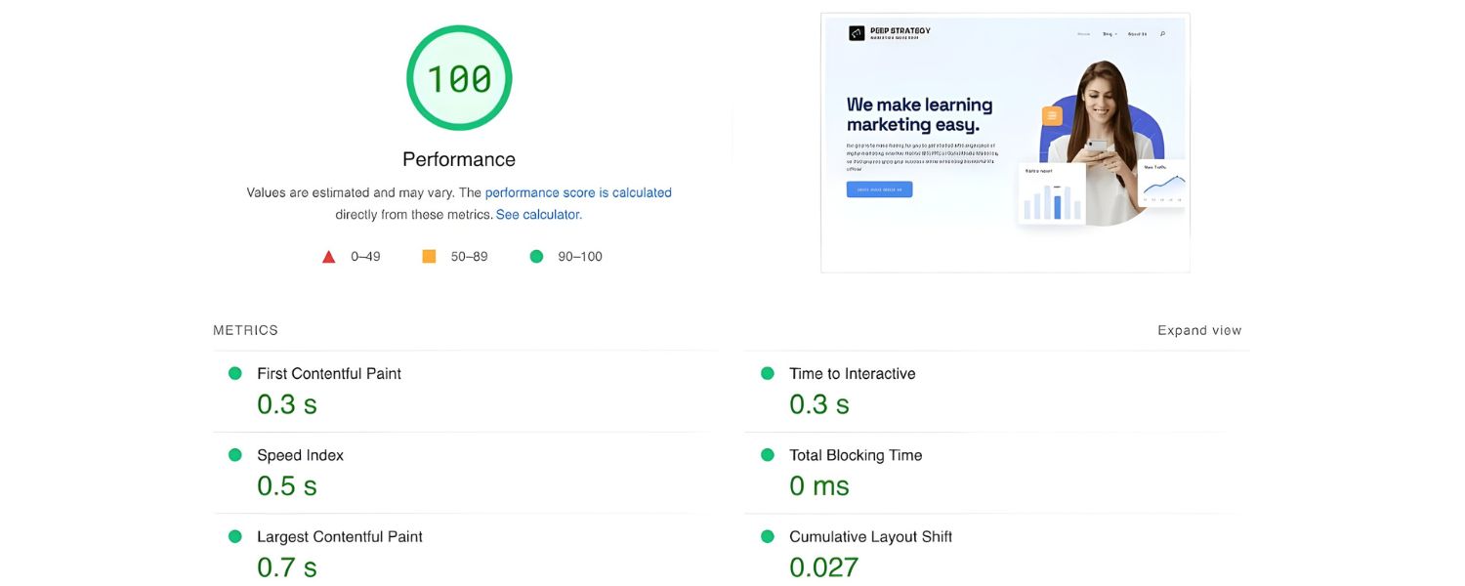Open the "performance score is calculated" link
The width and height of the screenshot is (1465, 586).
tap(578, 192)
